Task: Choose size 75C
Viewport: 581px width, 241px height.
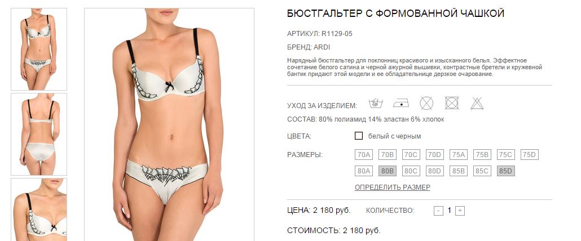Action: (506, 154)
